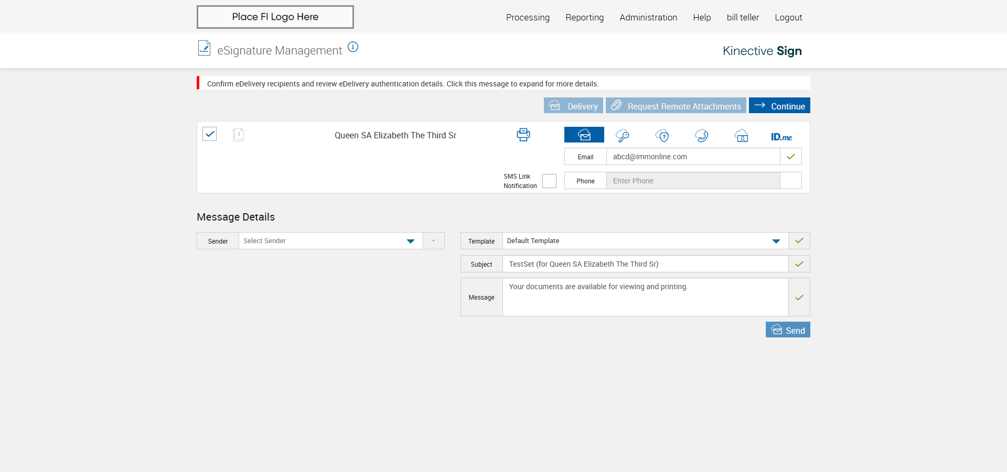This screenshot has height=472, width=1007.
Task: Click the recipient name Queen SA Elizabeth The Third Sr
Action: [395, 135]
